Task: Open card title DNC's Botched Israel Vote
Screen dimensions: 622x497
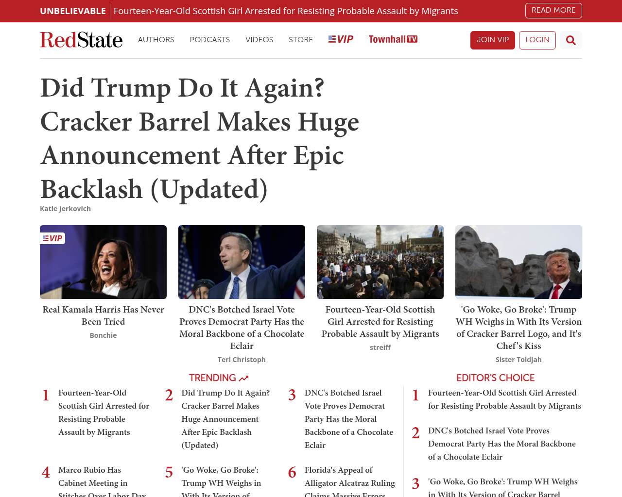Action: pyautogui.click(x=242, y=328)
